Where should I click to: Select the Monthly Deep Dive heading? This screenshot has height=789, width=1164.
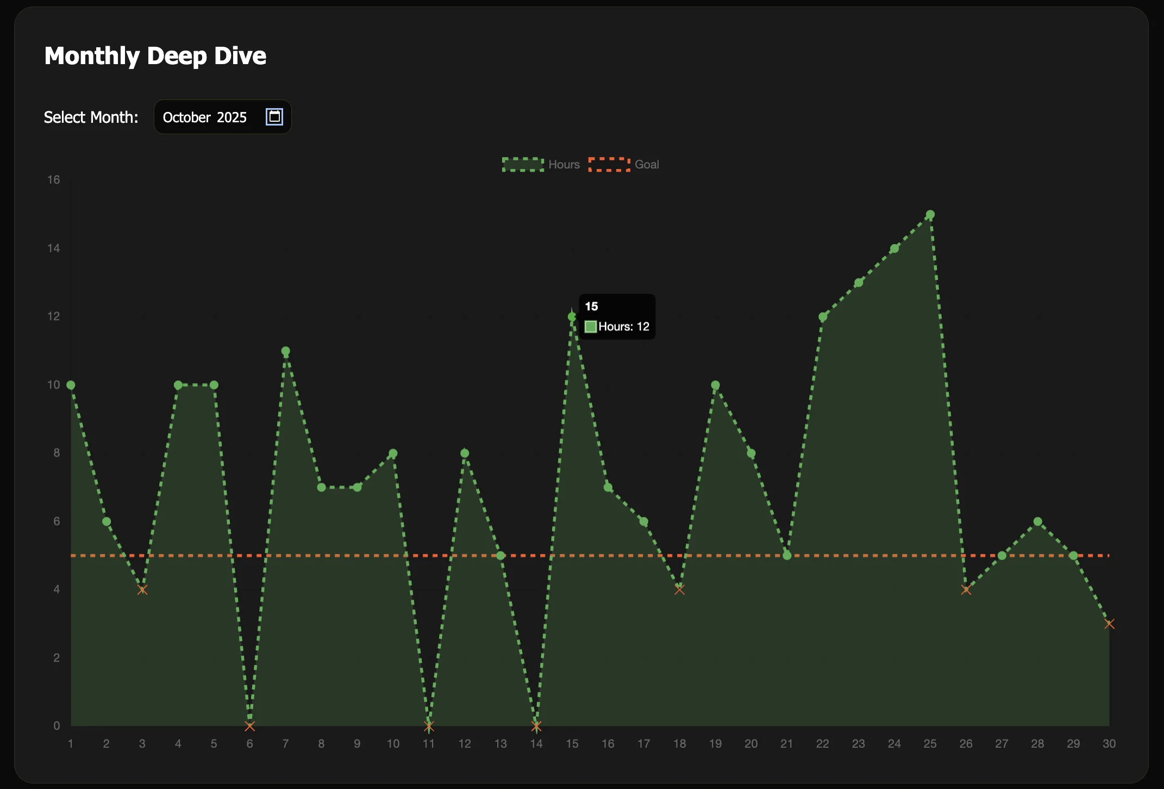tap(155, 55)
